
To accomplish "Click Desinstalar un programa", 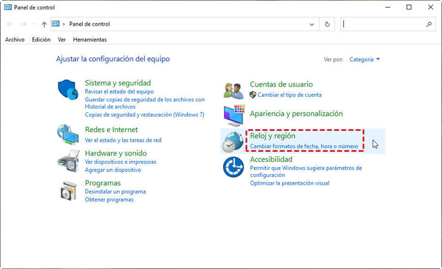I will [115, 192].
